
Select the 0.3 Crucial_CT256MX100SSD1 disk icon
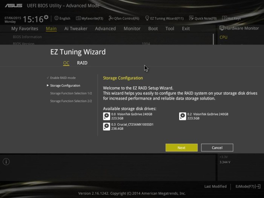[x=107, y=126]
